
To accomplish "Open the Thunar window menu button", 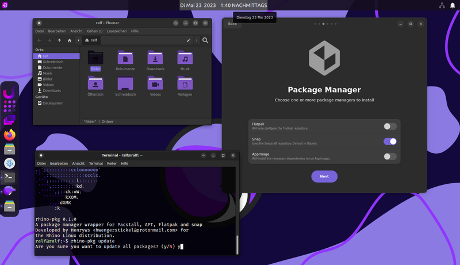I will [x=39, y=23].
